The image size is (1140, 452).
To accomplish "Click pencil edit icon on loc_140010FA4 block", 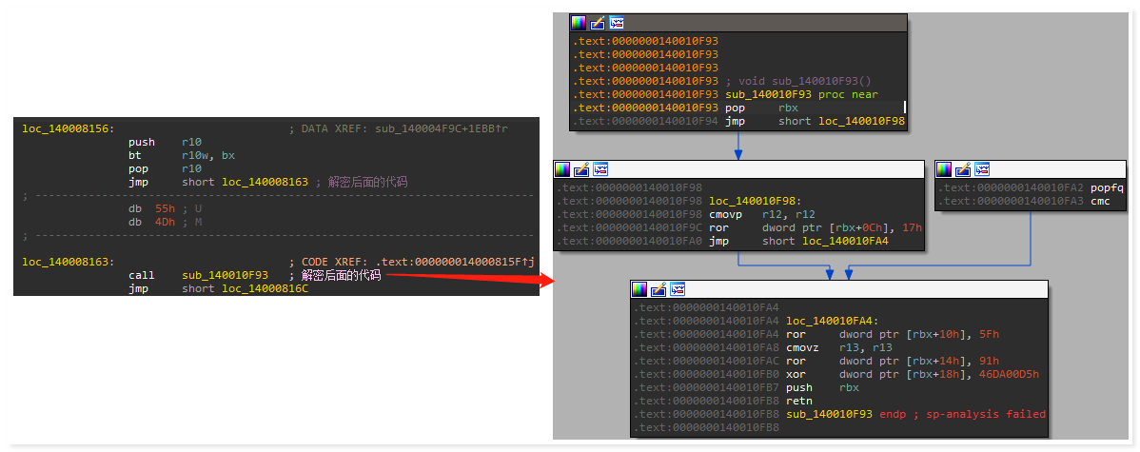I will (658, 289).
